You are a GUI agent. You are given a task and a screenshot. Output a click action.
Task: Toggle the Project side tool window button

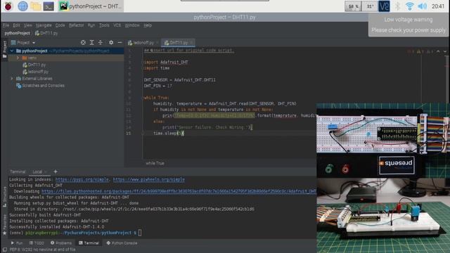tap(4, 49)
